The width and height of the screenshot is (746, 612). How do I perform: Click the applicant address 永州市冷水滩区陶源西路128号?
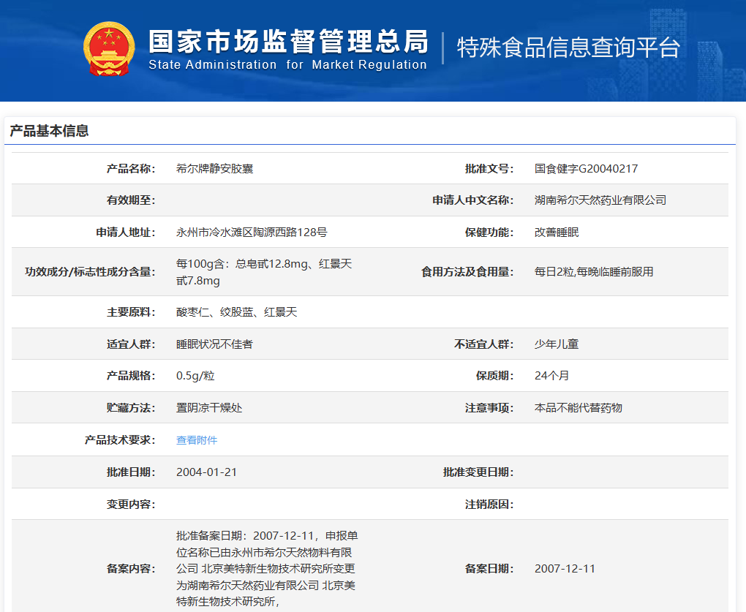(x=252, y=233)
